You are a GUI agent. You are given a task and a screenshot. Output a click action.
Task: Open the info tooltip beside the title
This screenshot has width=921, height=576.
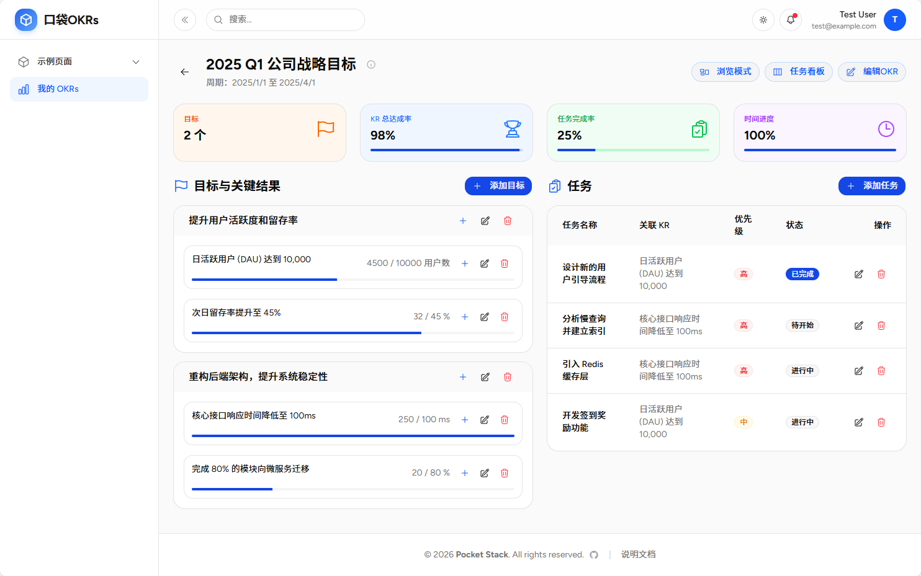[x=371, y=64]
